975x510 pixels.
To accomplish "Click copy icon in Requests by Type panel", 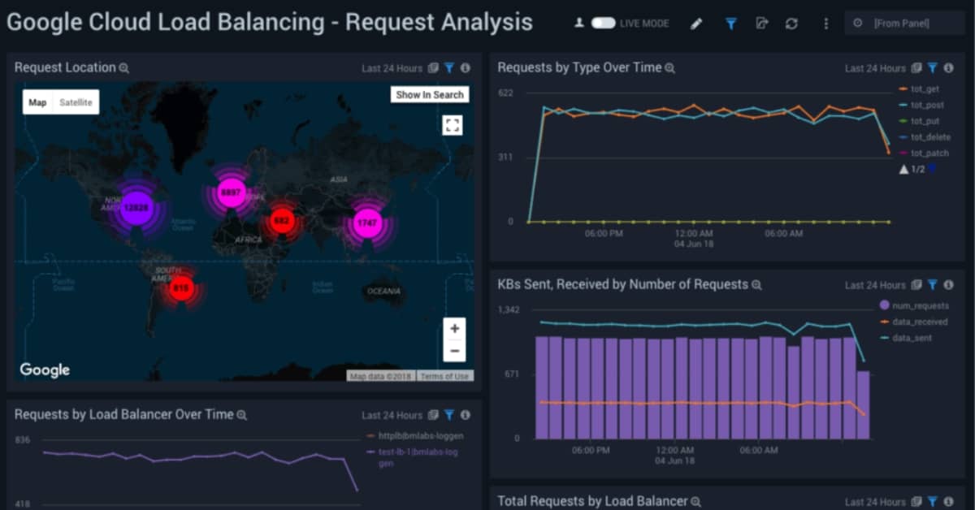I will coord(916,68).
